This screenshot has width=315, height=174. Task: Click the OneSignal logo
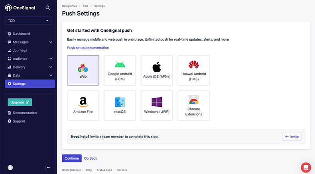coord(20,8)
